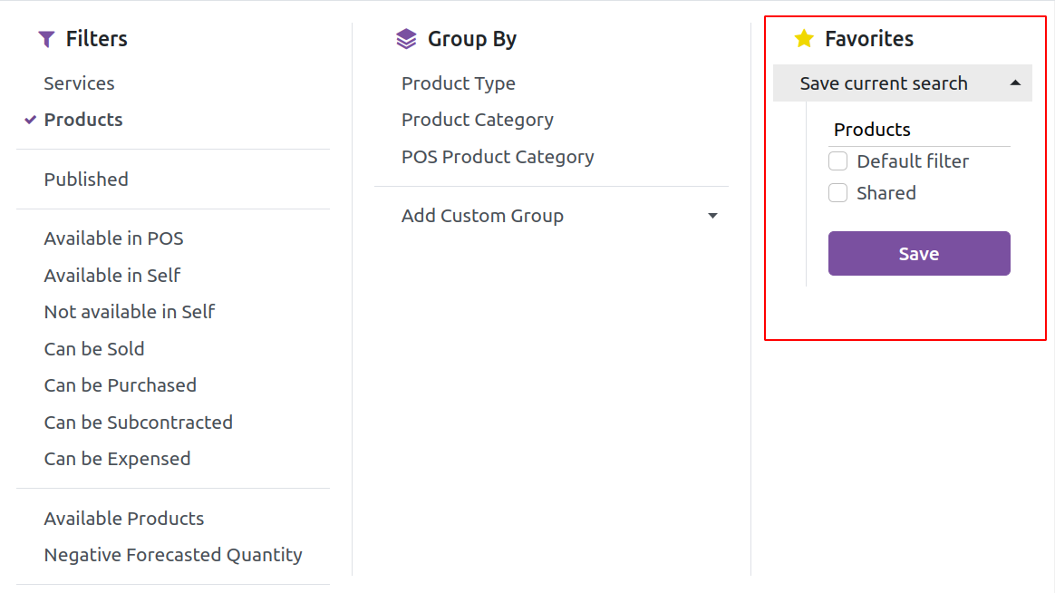Viewport: 1055px width, 593px height.
Task: Group by Product Category
Action: 478,120
